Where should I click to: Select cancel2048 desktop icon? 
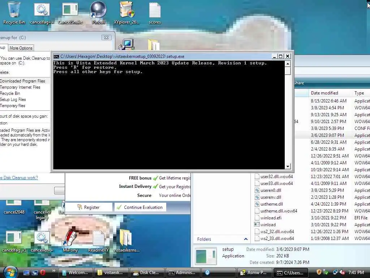point(14,207)
